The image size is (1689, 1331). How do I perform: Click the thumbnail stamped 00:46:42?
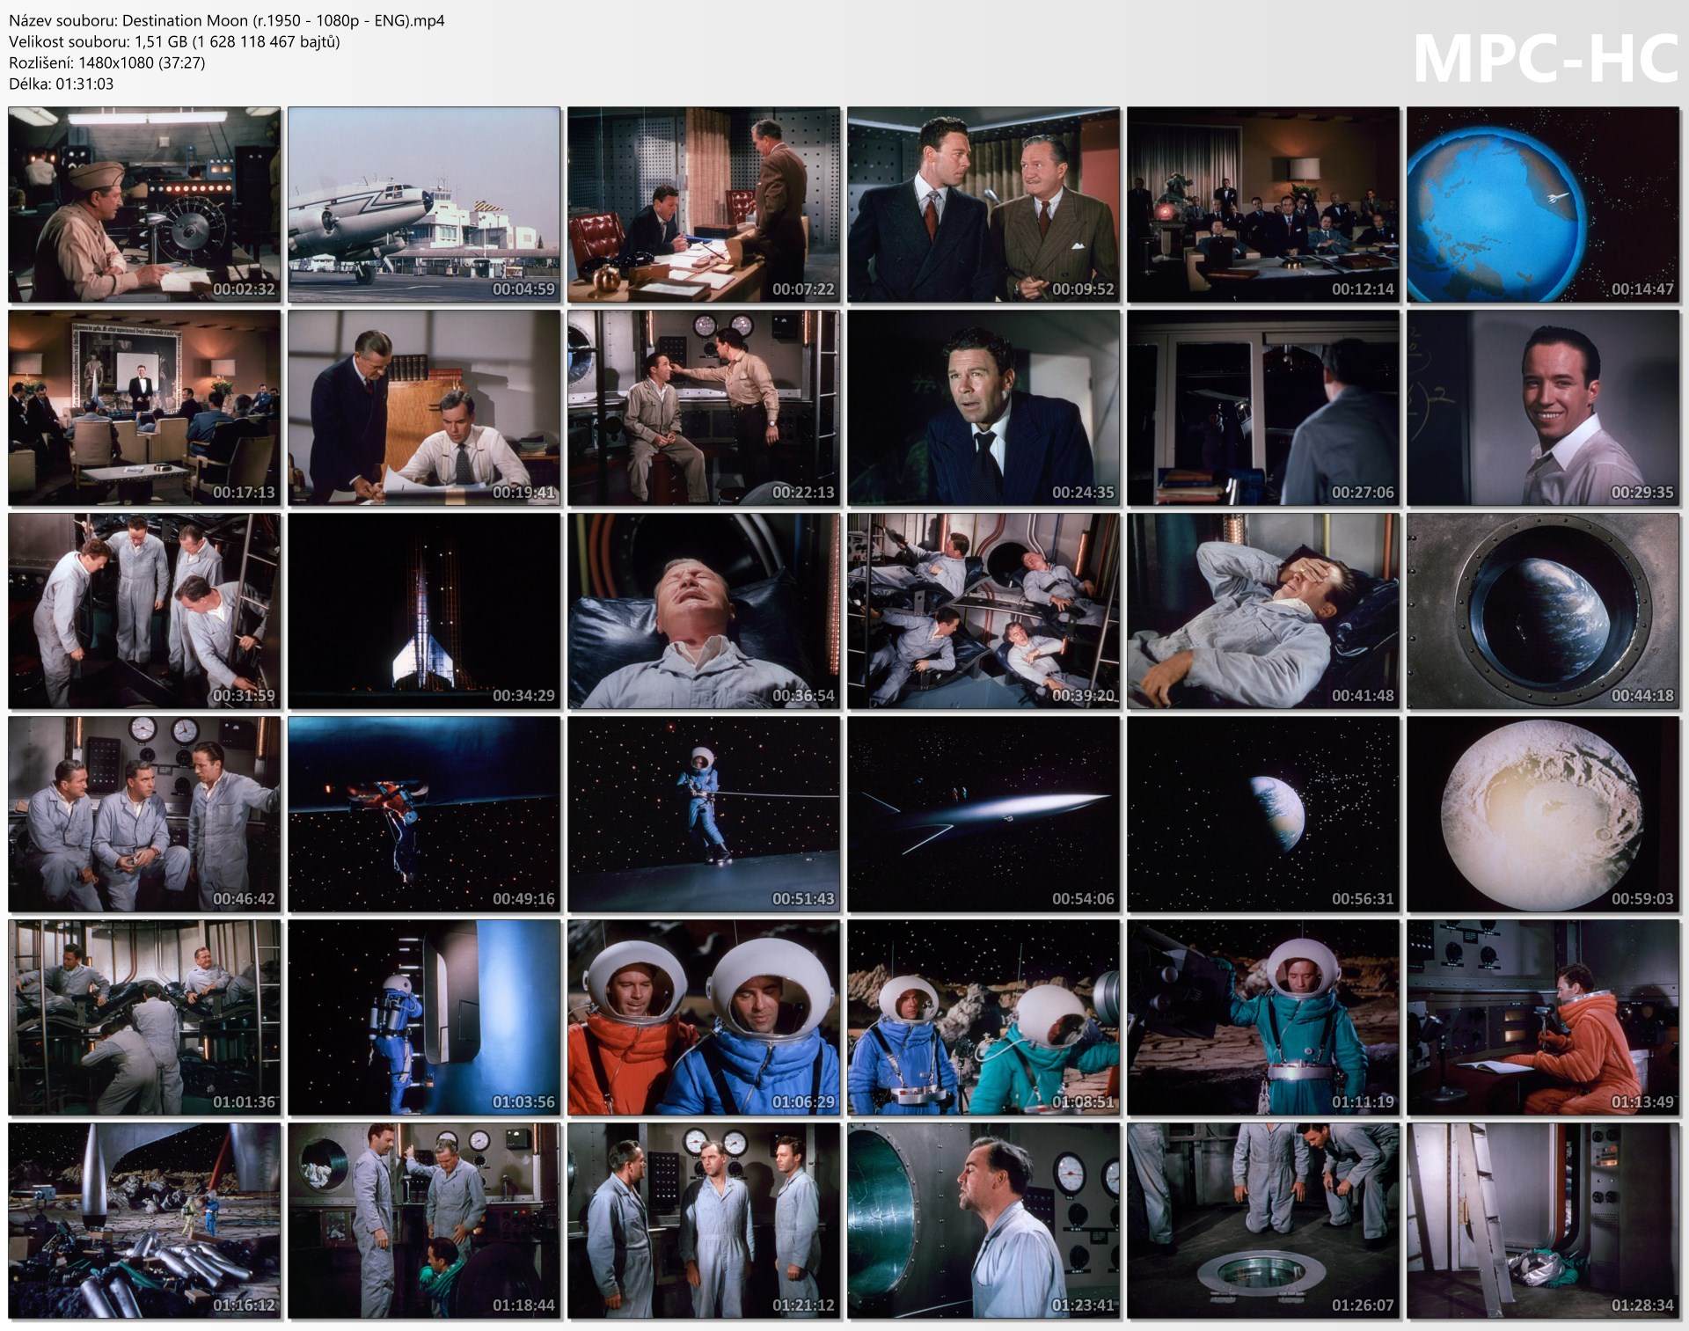pyautogui.click(x=145, y=815)
